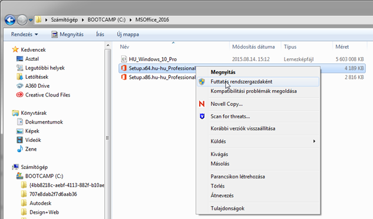The height and width of the screenshot is (219, 373).
Task: Sort by Név column header
Action: pos(124,47)
